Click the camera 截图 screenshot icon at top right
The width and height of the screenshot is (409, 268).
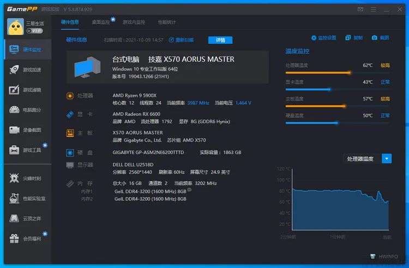point(374,38)
